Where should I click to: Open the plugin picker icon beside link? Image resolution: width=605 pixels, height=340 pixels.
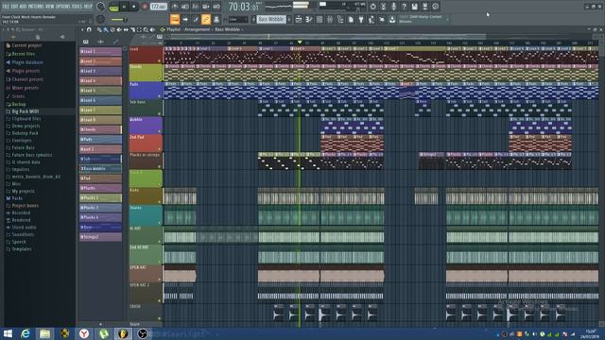[216, 19]
